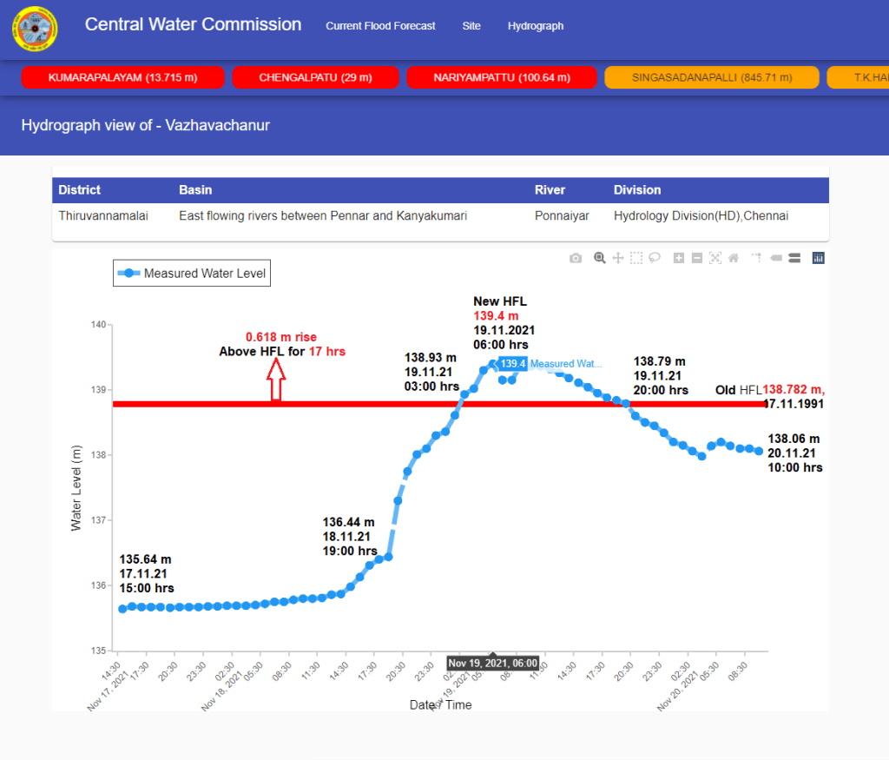The image size is (889, 760).
Task: Toggle show closest data on hover
Action: (775, 258)
